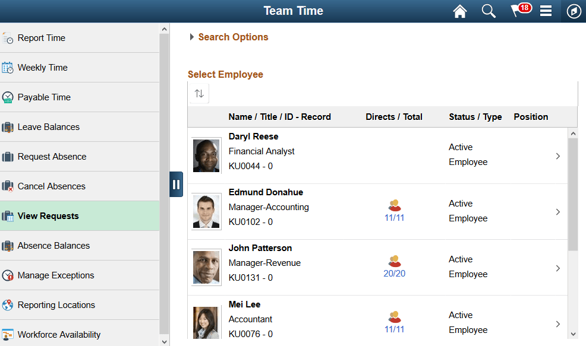Screen dimensions: 586x346
Task: Click the Report Time clock icon
Action: click(10, 37)
